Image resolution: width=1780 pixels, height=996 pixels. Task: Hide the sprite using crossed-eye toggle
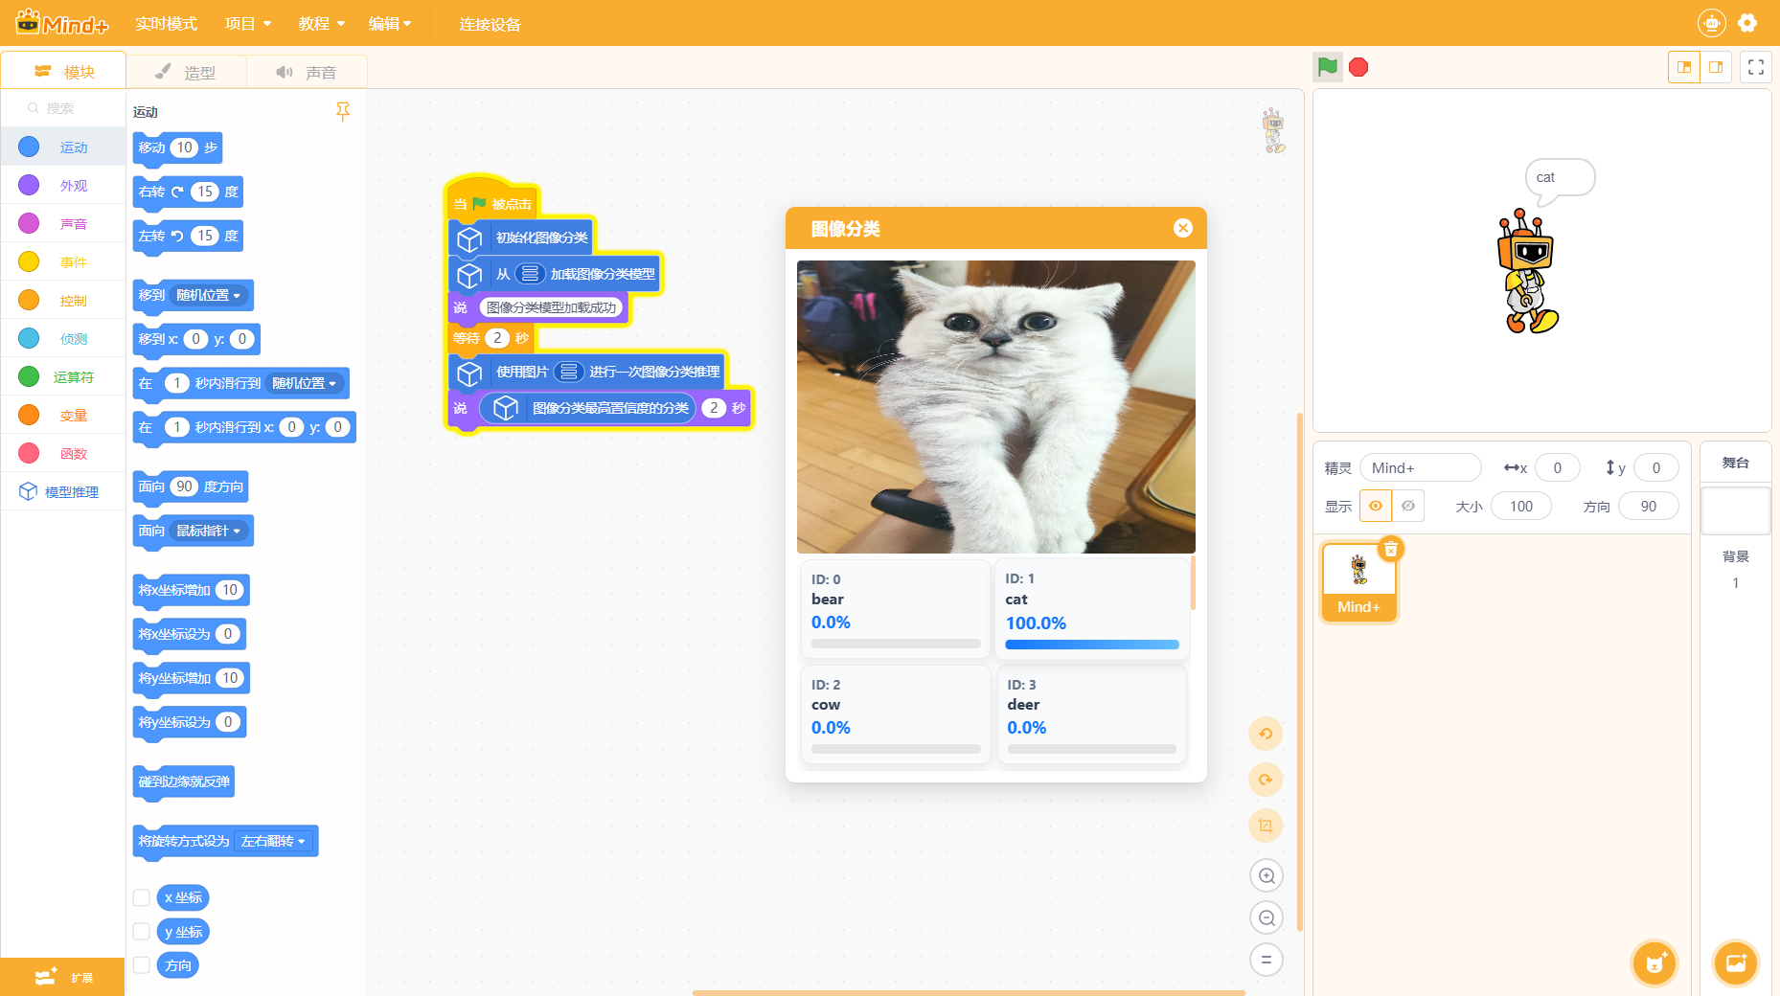1408,506
